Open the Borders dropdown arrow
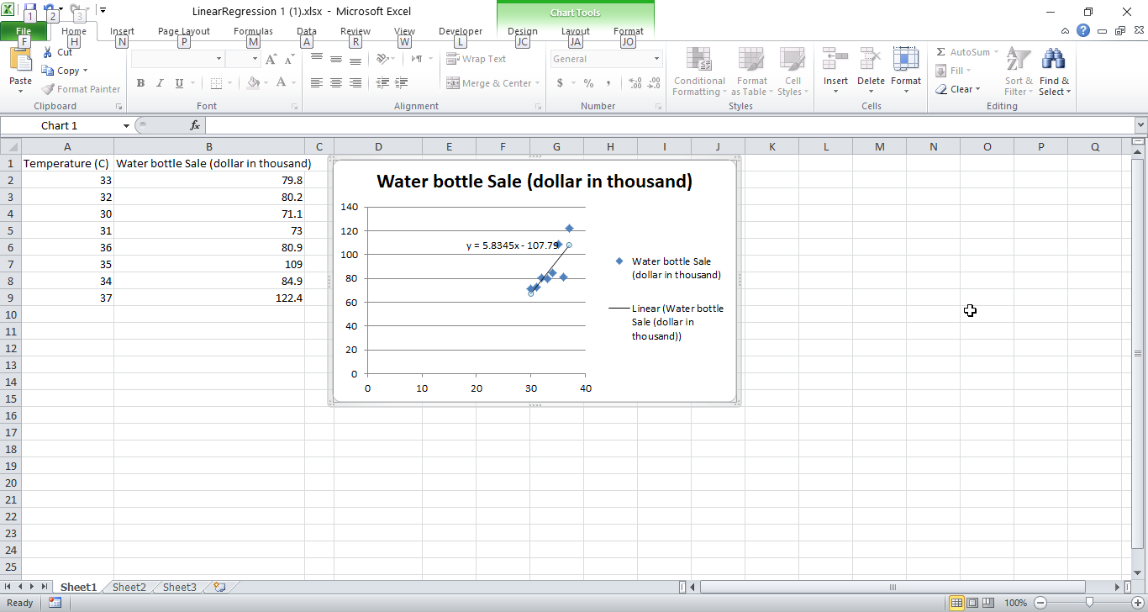 (x=228, y=83)
